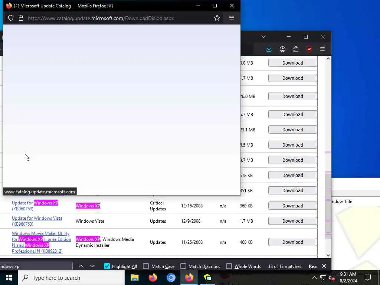The image size is (380, 285).
Task: Open Update for Windows Vista (KB960763) link
Action: pos(37,221)
